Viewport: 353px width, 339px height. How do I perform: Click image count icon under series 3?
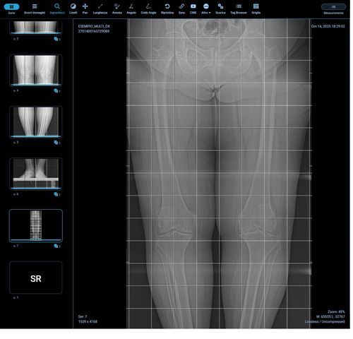[x=56, y=39]
